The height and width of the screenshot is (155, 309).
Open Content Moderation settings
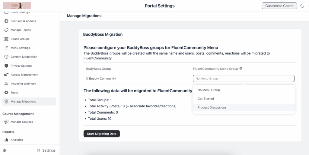point(29,57)
